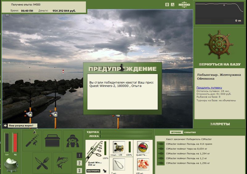Open the Запреты section

pos(220,124)
